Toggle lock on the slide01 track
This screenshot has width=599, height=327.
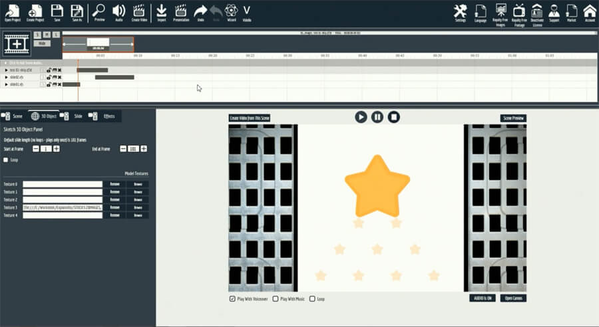tap(49, 84)
